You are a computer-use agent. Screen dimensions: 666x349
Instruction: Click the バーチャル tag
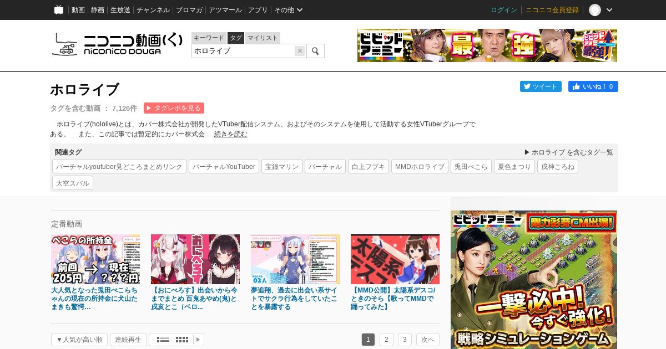[x=325, y=166]
